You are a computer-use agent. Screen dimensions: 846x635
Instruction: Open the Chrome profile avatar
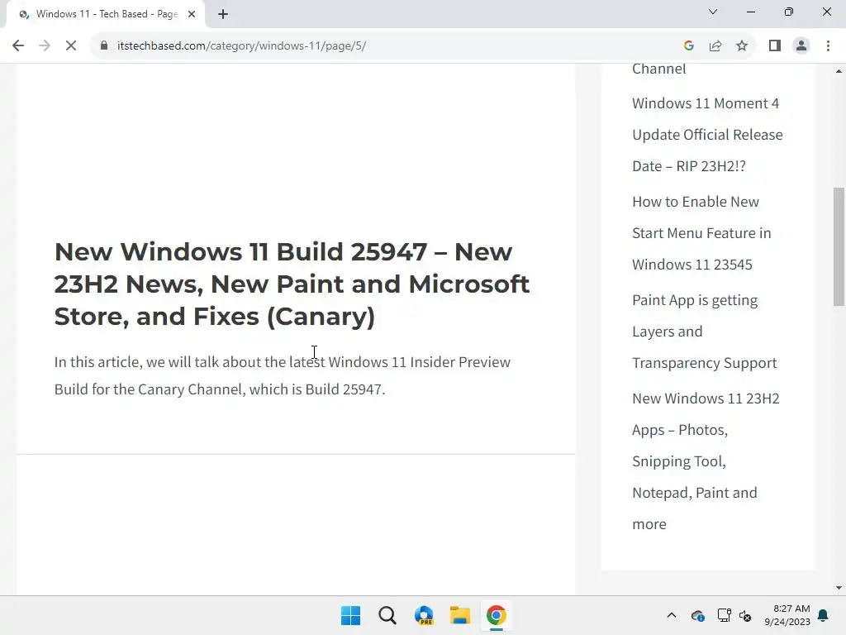(801, 46)
